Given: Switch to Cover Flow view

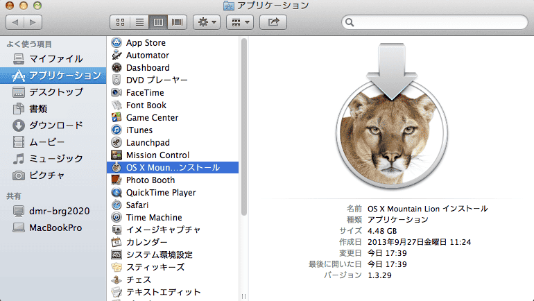Looking at the screenshot, I should (177, 22).
